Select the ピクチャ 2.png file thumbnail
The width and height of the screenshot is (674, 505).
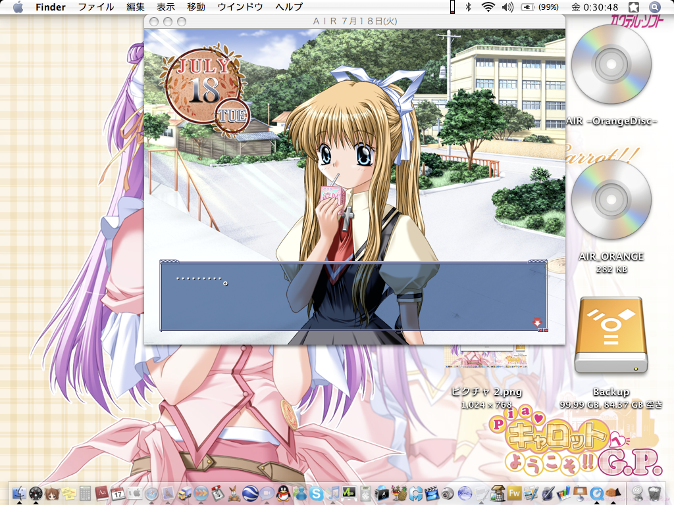(486, 356)
